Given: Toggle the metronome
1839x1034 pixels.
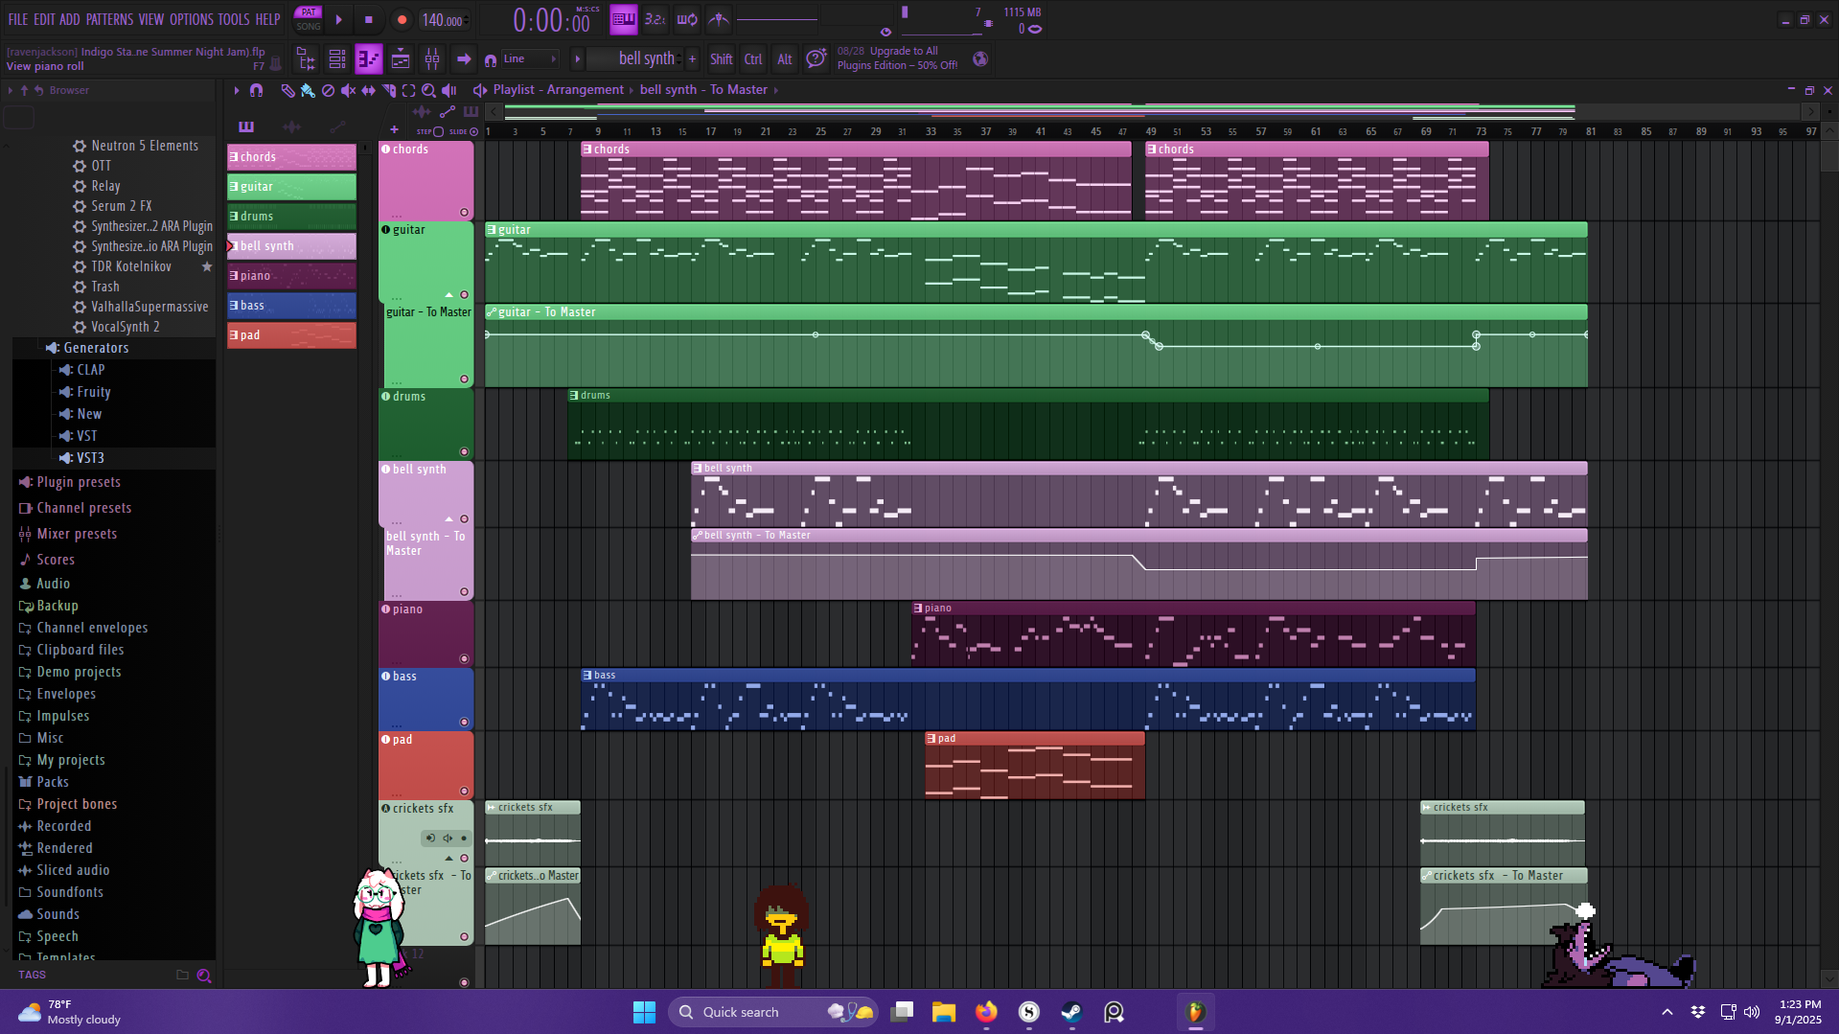Looking at the screenshot, I should 719,19.
